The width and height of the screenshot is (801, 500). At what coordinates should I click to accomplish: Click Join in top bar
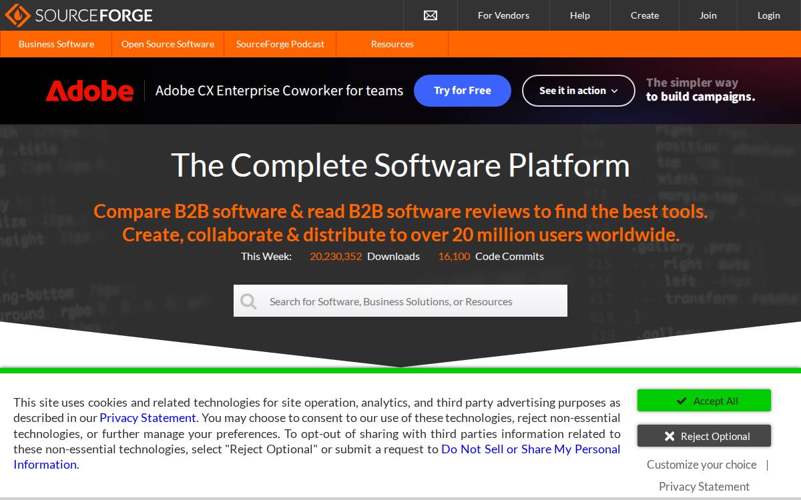(x=708, y=15)
